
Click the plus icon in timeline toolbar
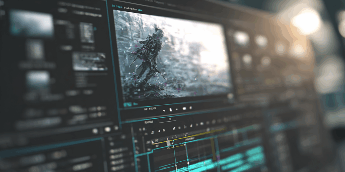pos(159,130)
